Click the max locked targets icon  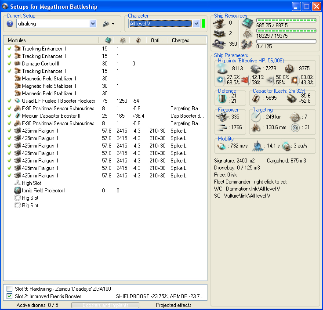[x=295, y=117]
